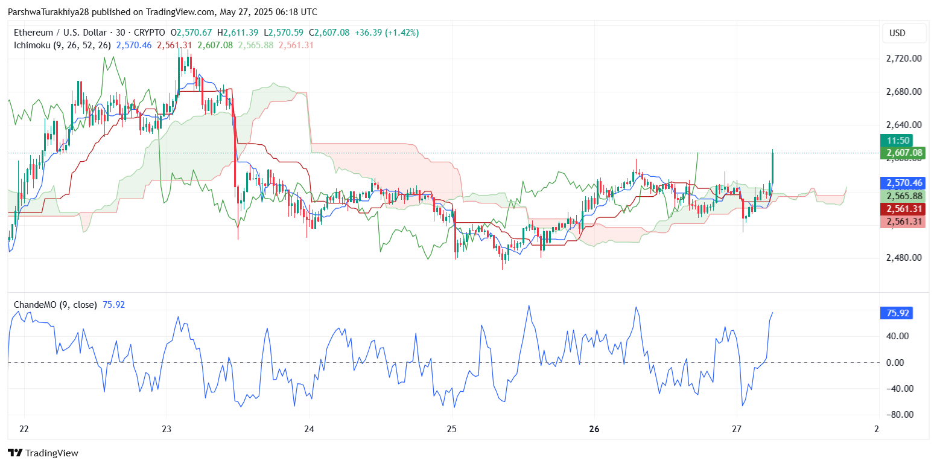The width and height of the screenshot is (937, 466).
Task: Open the USD currency selector
Action: [x=897, y=33]
